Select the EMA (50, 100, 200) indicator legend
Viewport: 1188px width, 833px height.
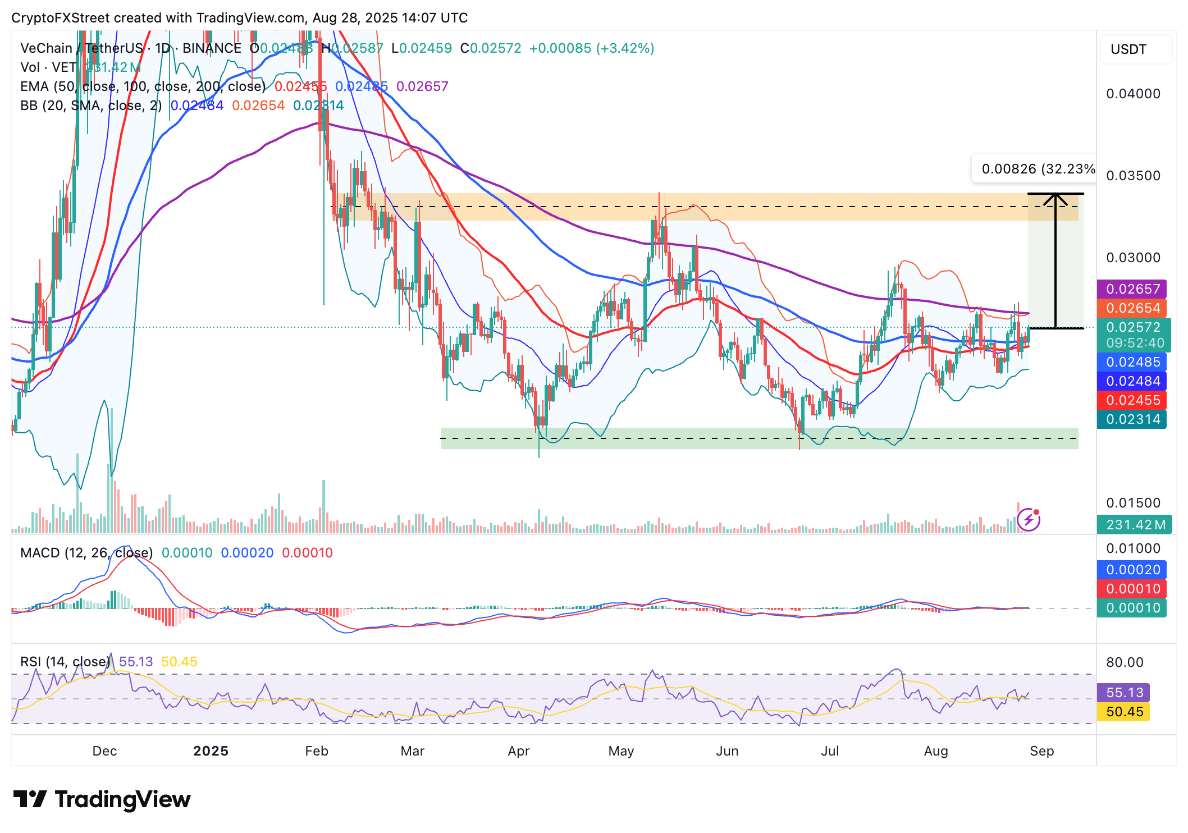click(143, 86)
